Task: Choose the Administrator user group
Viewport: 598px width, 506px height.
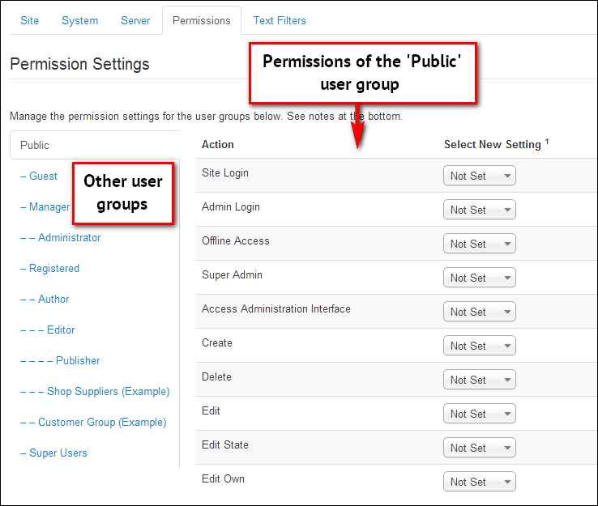Action: click(60, 238)
